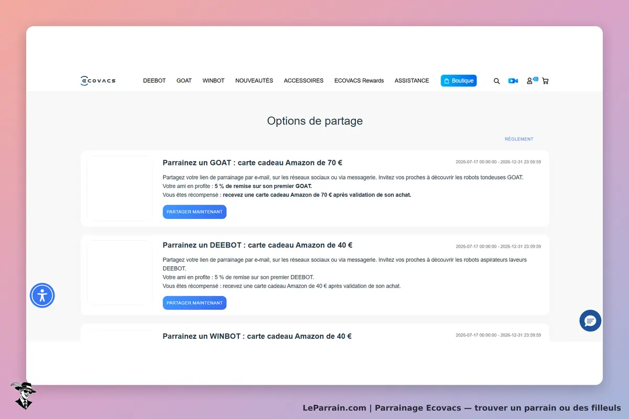629x419 pixels.
Task: Click the blue video camera icon
Action: (513, 81)
